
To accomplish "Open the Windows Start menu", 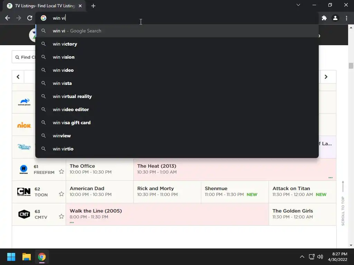I will (11, 257).
